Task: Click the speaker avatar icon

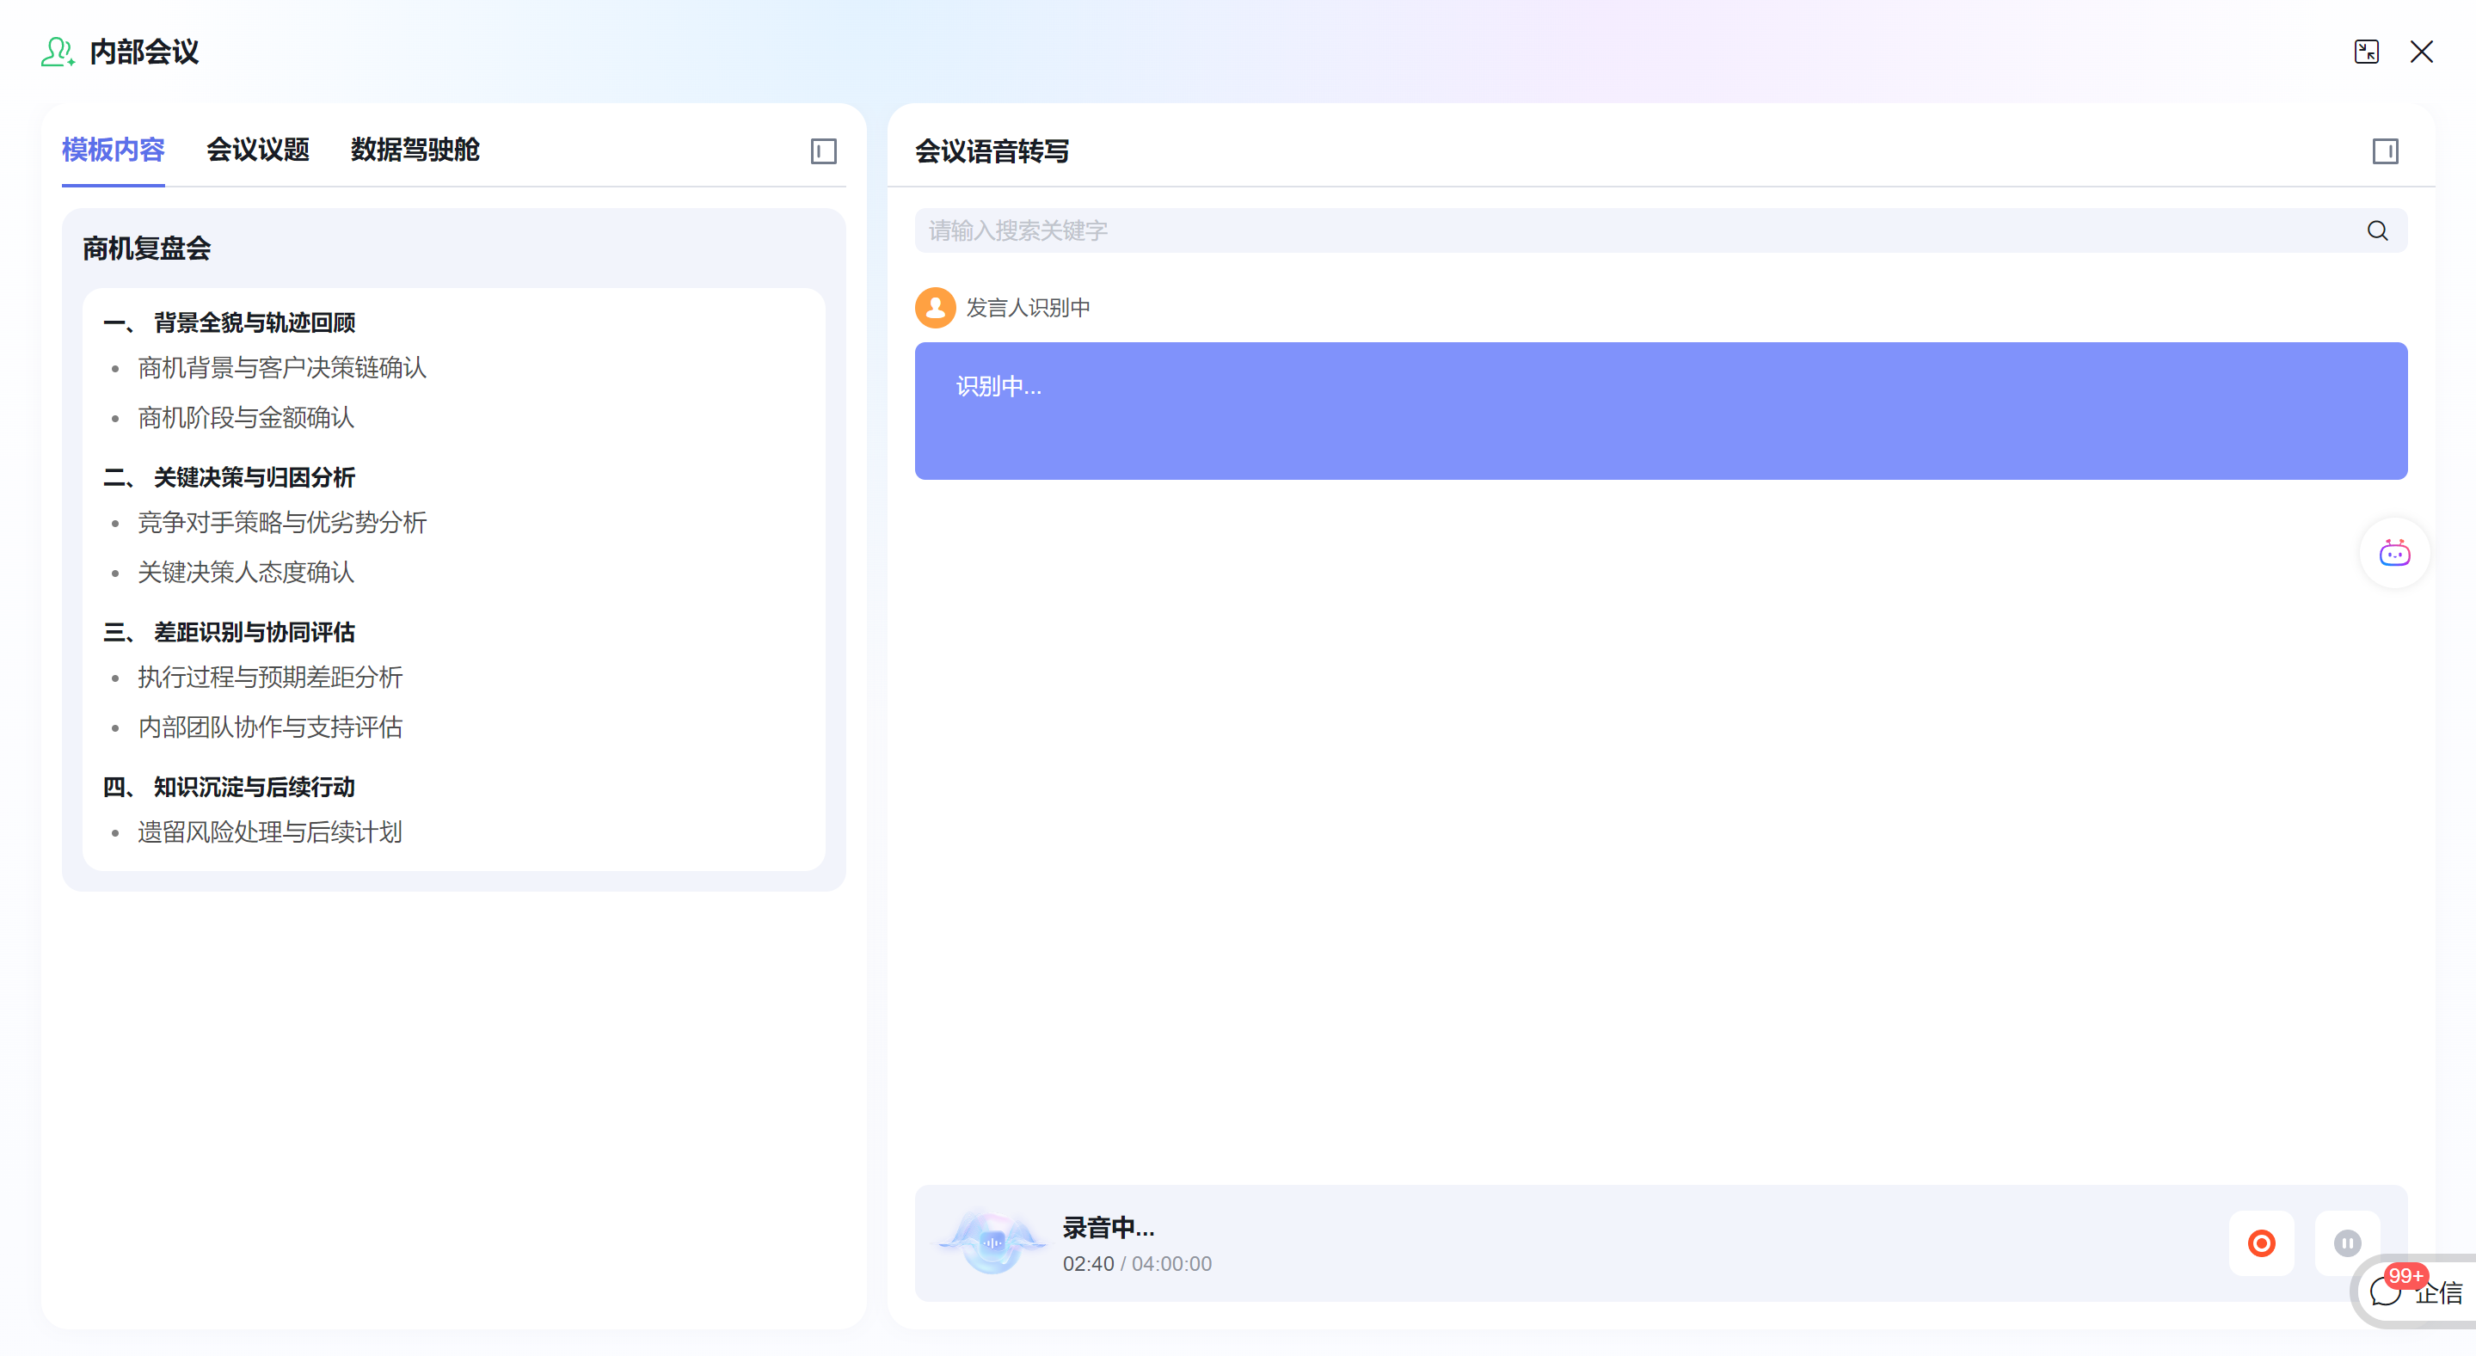Action: pyautogui.click(x=934, y=308)
